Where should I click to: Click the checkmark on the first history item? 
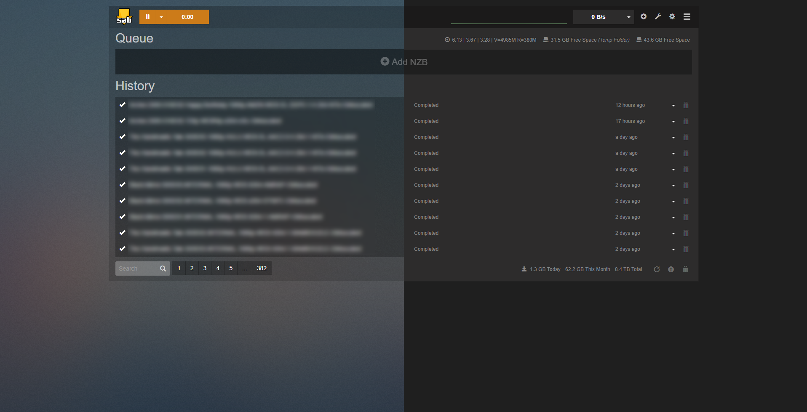click(x=123, y=105)
